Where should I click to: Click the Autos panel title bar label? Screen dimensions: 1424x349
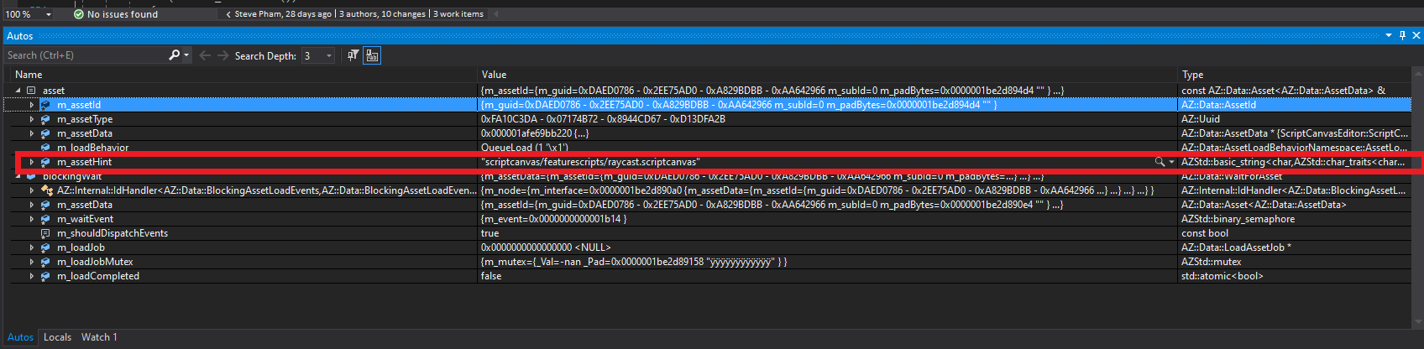20,36
